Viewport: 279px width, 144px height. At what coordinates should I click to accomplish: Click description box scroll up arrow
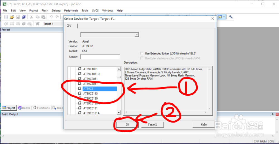pyautogui.click(x=209, y=69)
